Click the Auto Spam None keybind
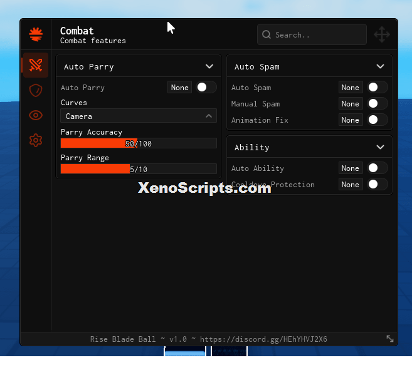Viewport: 412px width, 375px height. point(351,87)
